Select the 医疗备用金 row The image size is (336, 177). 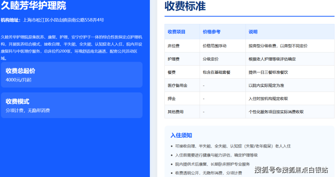(x=249, y=86)
